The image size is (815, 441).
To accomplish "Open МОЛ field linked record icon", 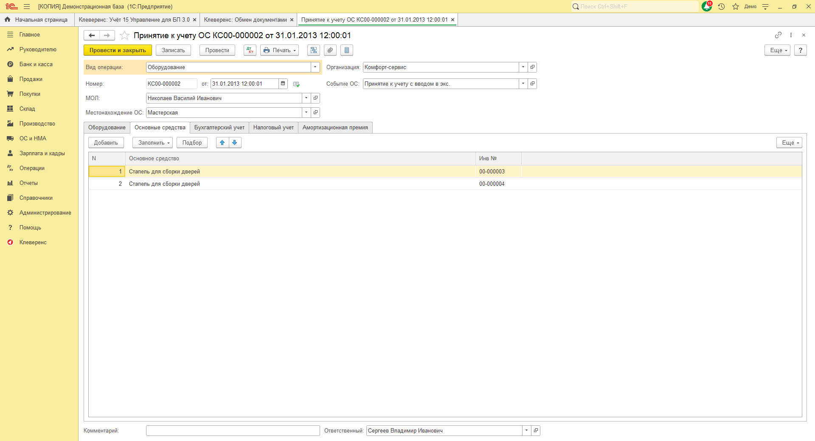I will [x=315, y=98].
